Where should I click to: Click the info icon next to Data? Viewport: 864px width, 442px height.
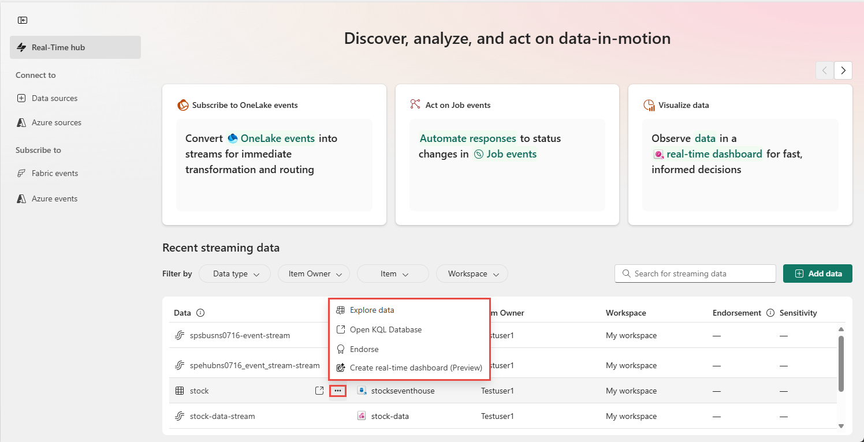pyautogui.click(x=200, y=313)
